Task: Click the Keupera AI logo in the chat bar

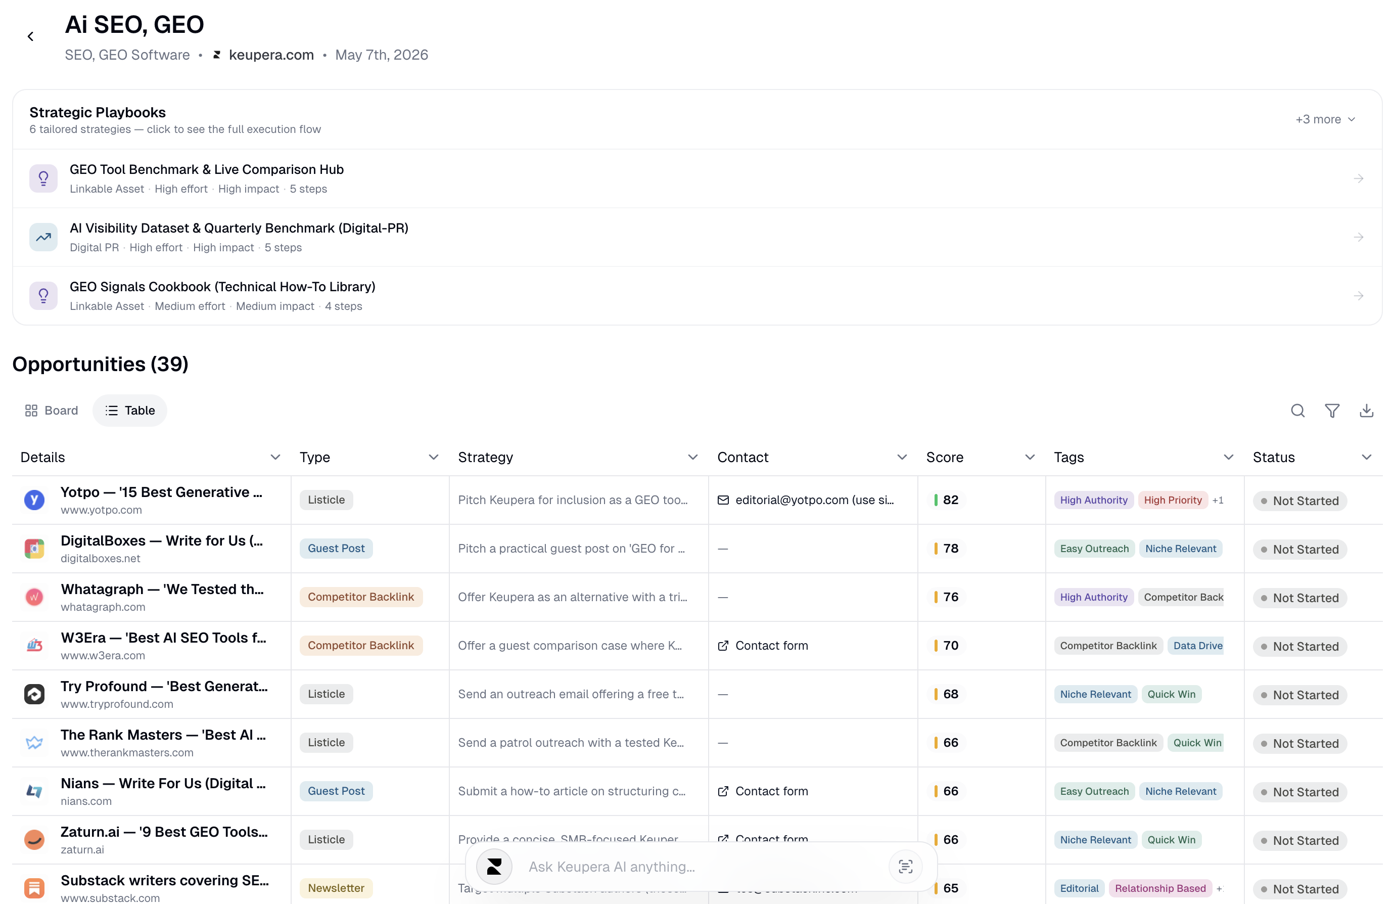Action: [x=494, y=867]
